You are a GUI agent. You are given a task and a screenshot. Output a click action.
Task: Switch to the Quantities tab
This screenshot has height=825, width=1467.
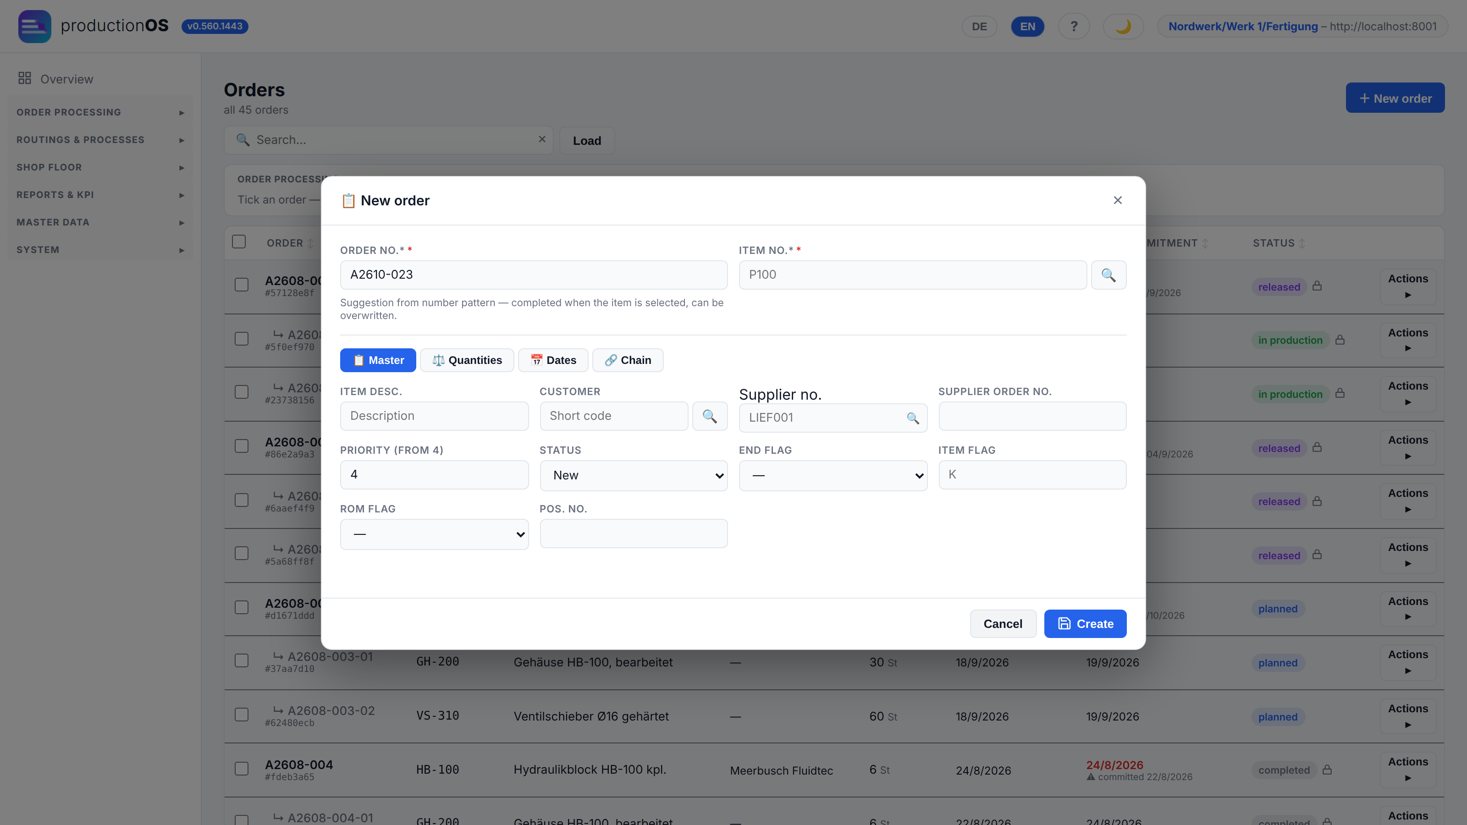[x=467, y=360]
